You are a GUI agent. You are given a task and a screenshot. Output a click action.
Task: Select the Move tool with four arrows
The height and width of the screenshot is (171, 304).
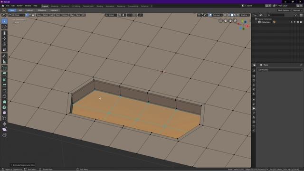(x=4, y=38)
